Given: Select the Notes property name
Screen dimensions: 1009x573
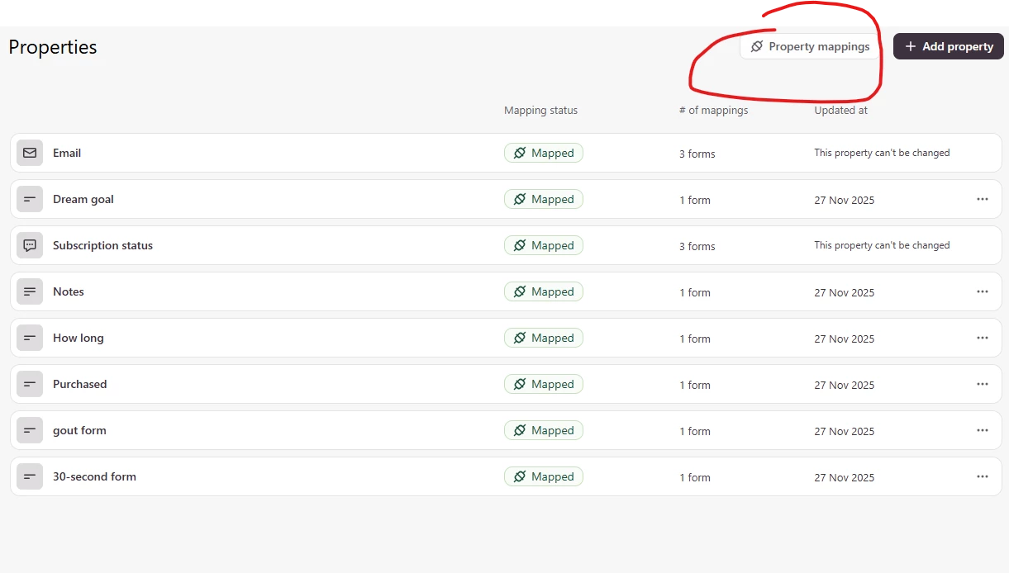Looking at the screenshot, I should (69, 291).
